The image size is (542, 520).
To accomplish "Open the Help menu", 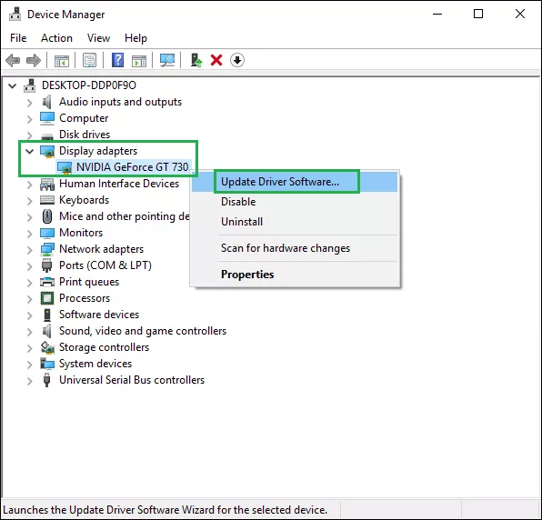I will [135, 38].
